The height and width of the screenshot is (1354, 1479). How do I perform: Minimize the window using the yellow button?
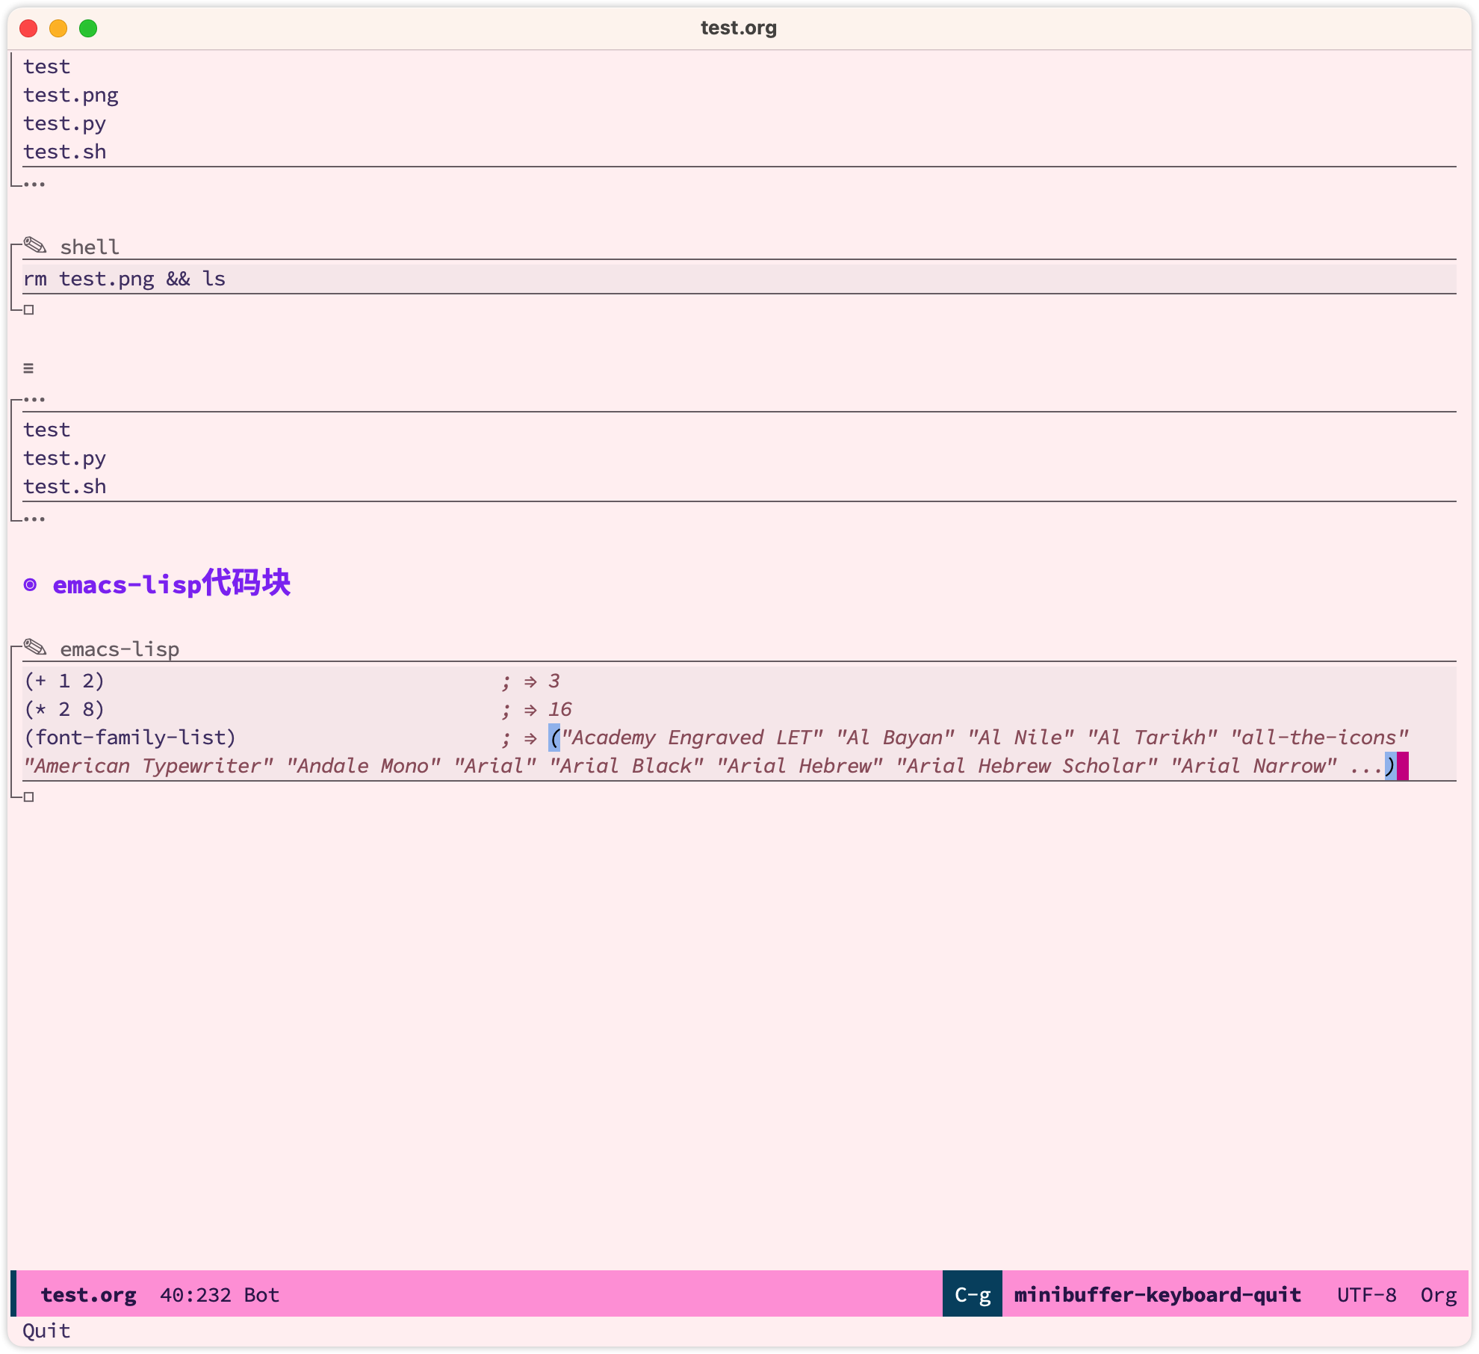[x=58, y=28]
